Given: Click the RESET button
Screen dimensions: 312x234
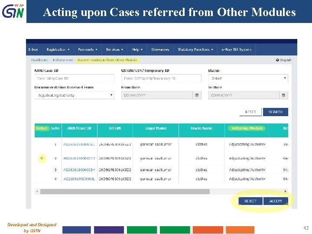Looking at the screenshot, I should (250, 112).
